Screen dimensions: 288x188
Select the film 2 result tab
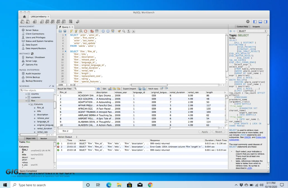coord(66,131)
